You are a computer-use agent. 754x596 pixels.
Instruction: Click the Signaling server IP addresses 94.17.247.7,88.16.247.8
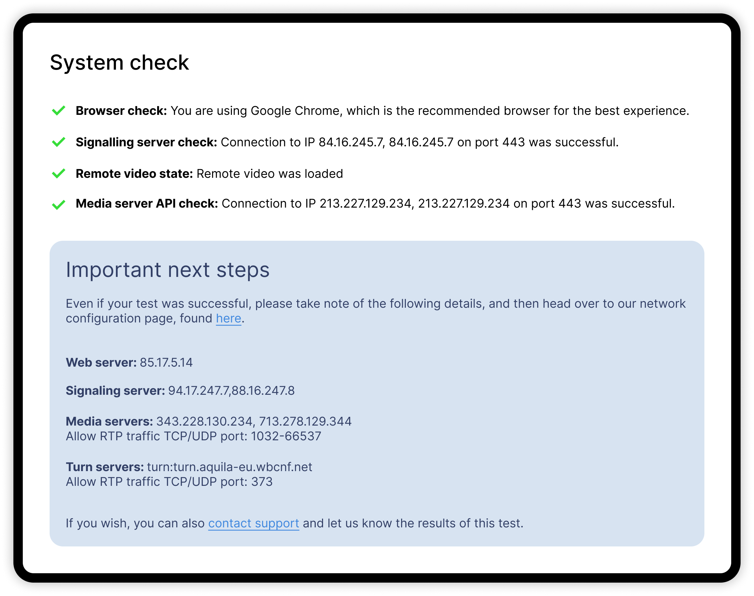coord(231,390)
